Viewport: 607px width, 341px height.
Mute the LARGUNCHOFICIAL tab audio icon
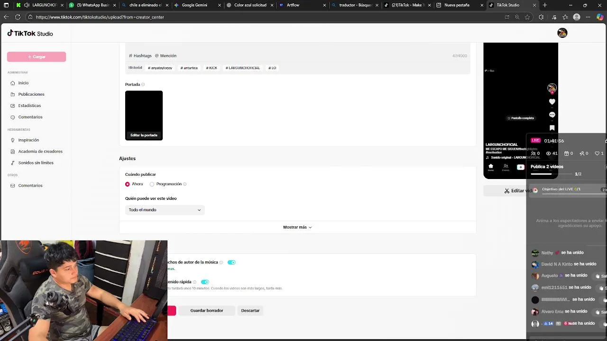click(x=27, y=5)
